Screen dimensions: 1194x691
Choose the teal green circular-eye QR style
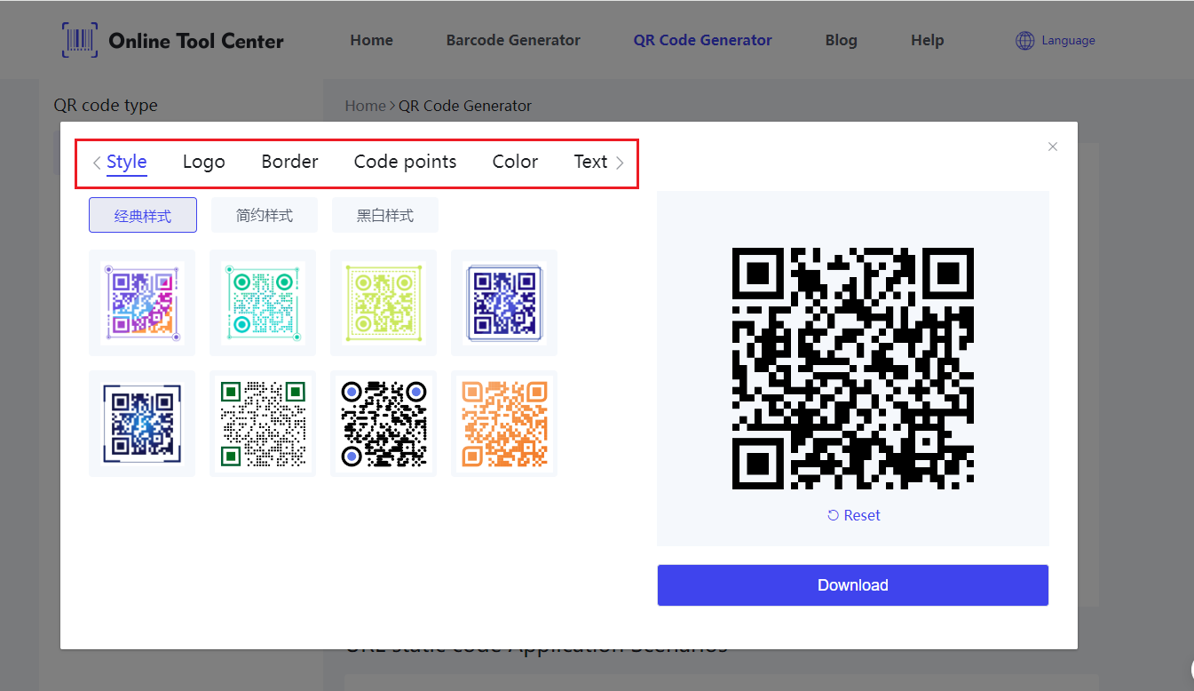click(263, 303)
